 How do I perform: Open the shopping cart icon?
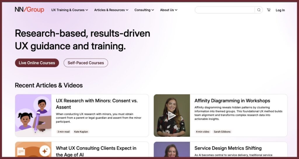[269, 10]
